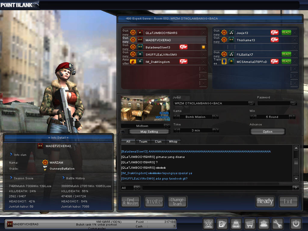The image size is (308, 231).
Task: Toggle slot X box on QLaTJIMBOO159HRS row
Action: click(x=204, y=32)
